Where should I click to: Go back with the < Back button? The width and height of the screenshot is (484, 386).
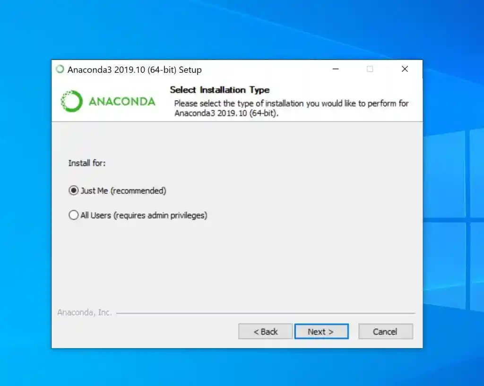265,331
